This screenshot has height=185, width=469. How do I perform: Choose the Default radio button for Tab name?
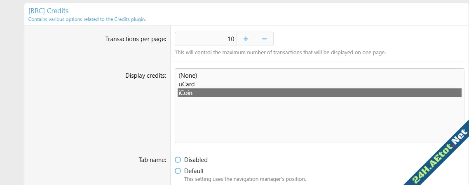click(x=178, y=171)
